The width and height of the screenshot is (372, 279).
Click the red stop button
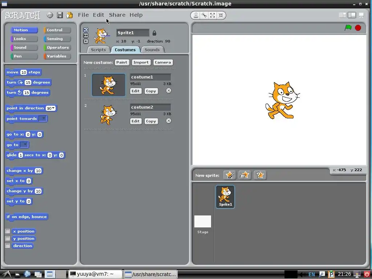[358, 28]
